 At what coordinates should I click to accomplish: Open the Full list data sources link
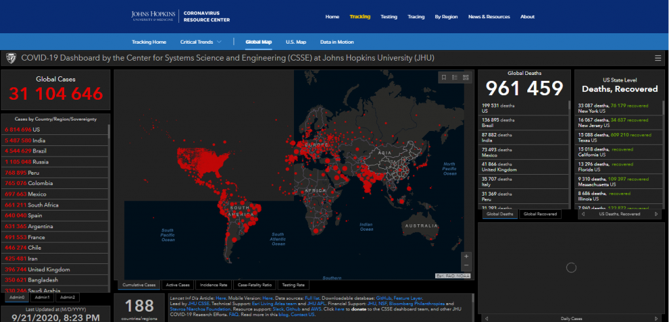point(312,298)
